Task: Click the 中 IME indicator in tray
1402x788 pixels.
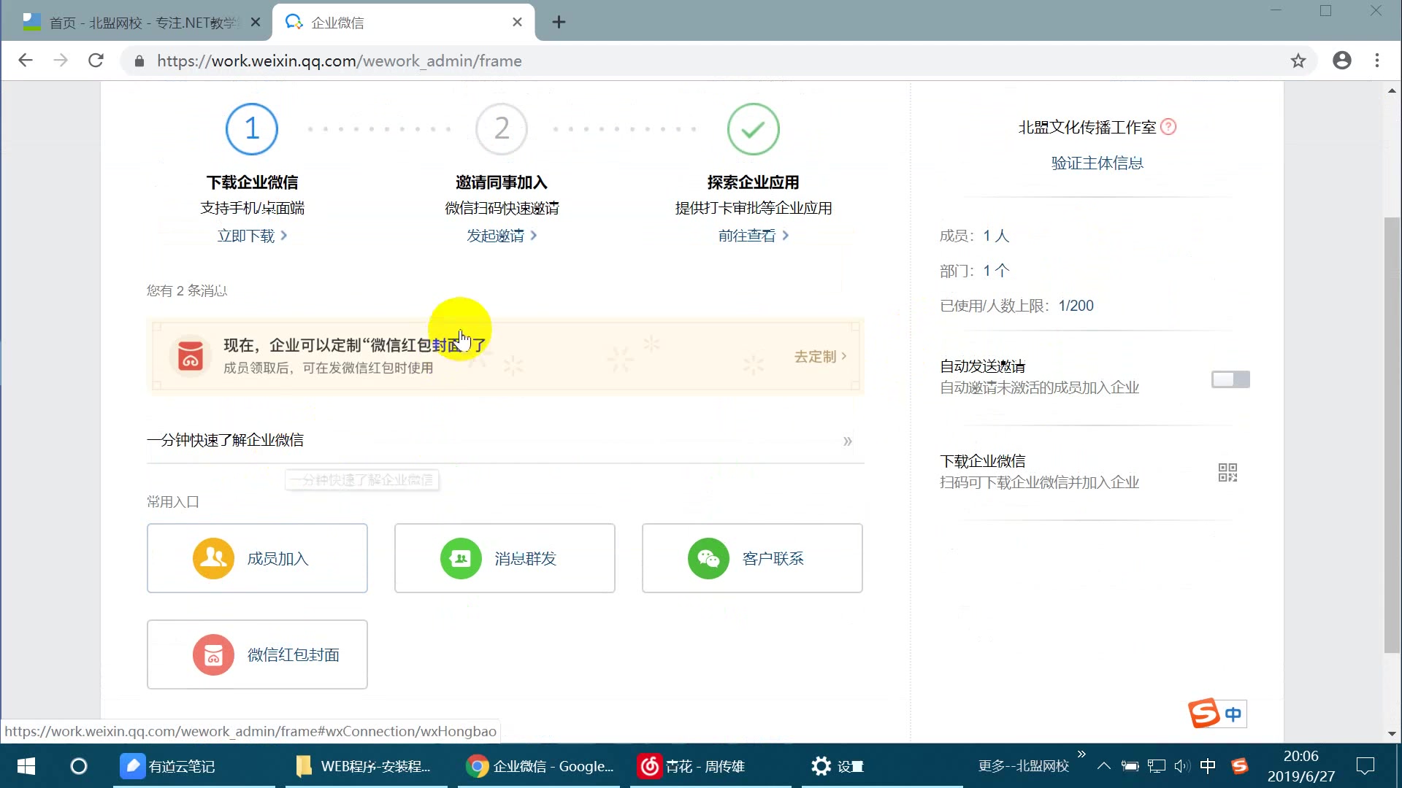Action: click(x=1208, y=766)
